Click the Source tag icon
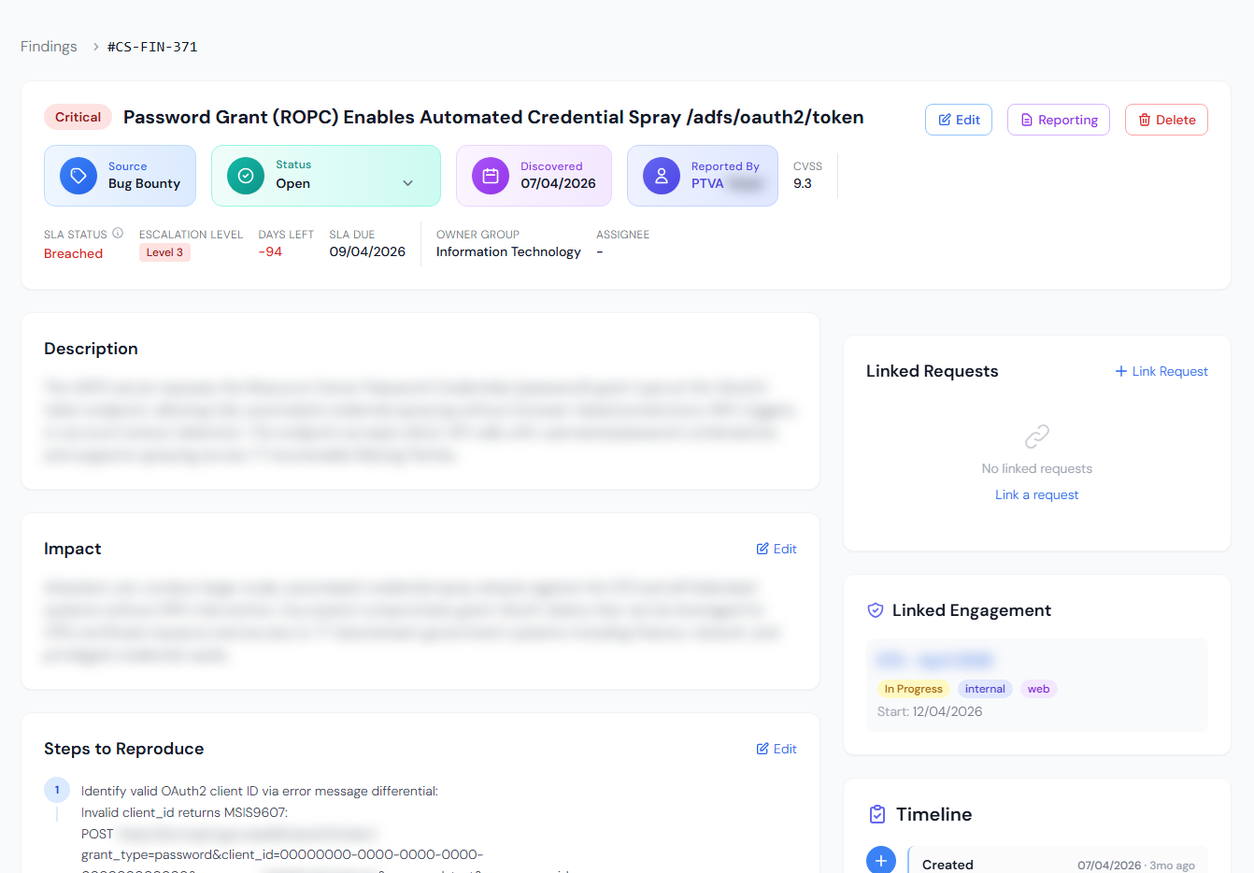1254x873 pixels. click(x=78, y=176)
